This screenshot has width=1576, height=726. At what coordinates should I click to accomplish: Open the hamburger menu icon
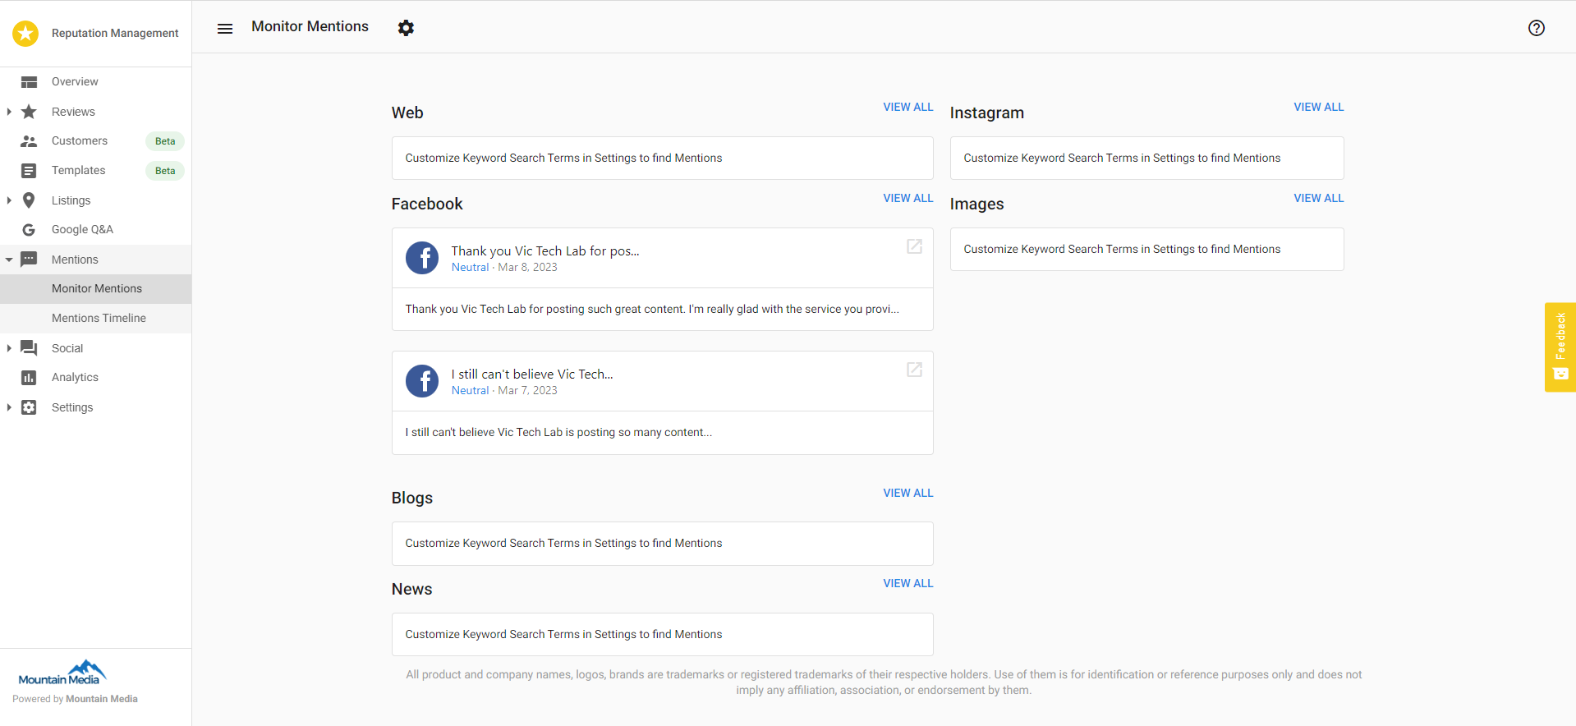click(225, 29)
